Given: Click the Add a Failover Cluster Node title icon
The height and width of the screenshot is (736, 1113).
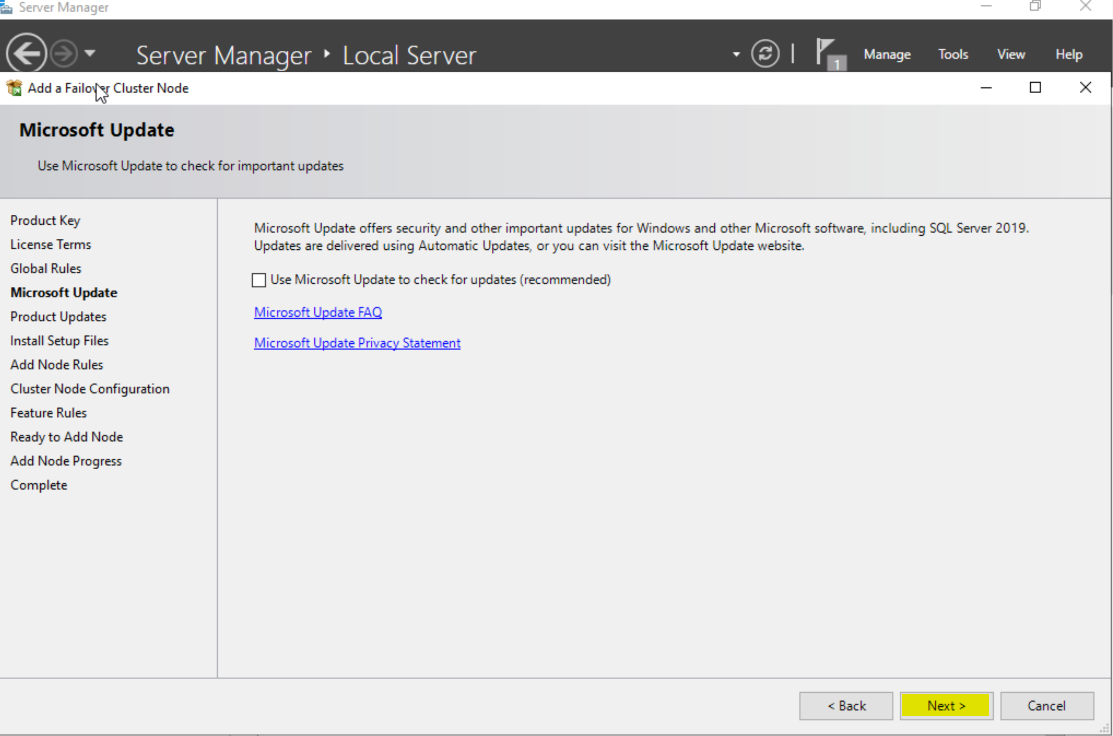Looking at the screenshot, I should point(14,88).
